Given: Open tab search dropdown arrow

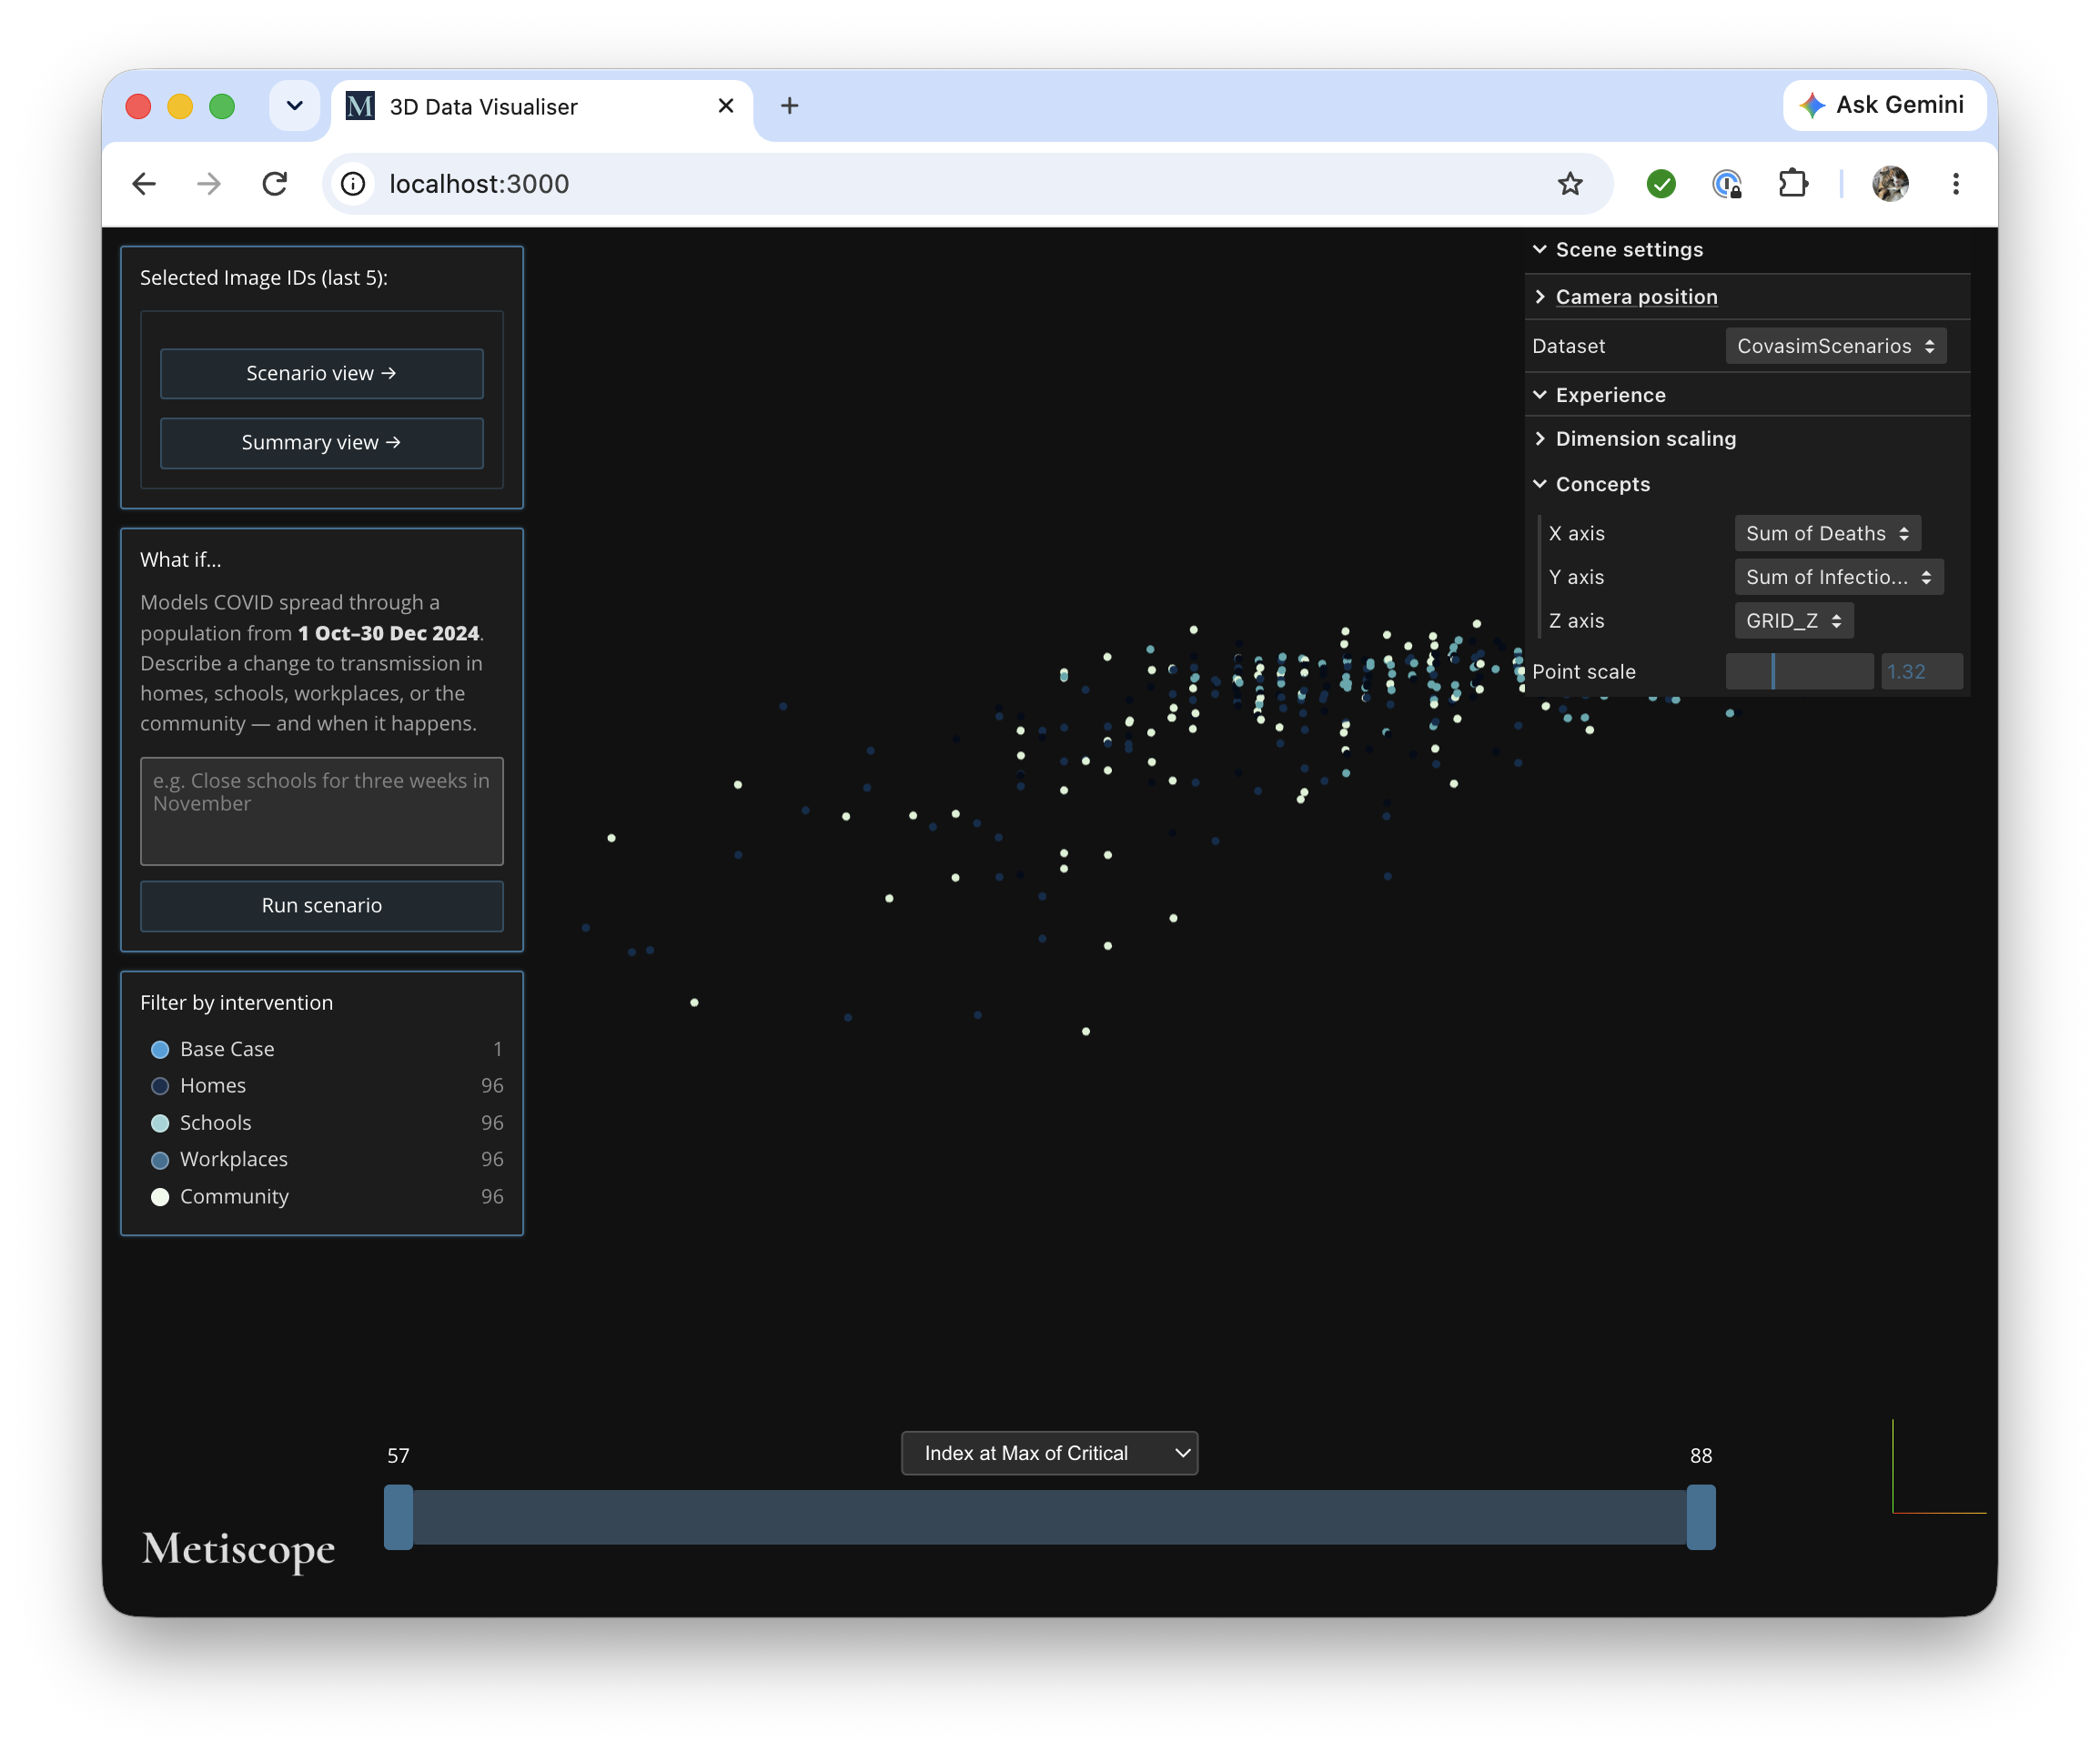Looking at the screenshot, I should click(x=295, y=106).
